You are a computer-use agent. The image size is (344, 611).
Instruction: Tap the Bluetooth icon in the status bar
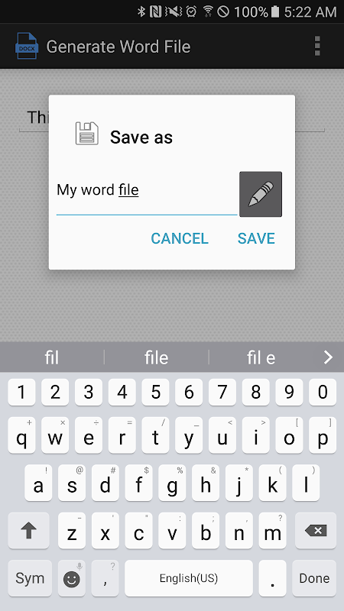(141, 11)
